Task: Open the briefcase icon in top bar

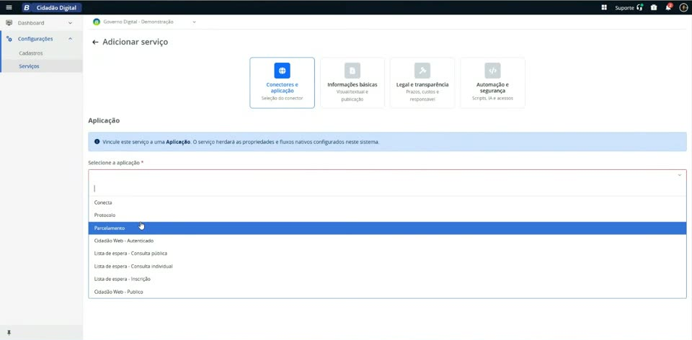Action: click(x=654, y=7)
